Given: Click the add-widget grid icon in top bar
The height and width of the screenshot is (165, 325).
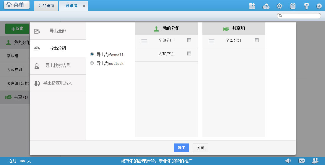Looking at the screenshot, I should 252,6.
